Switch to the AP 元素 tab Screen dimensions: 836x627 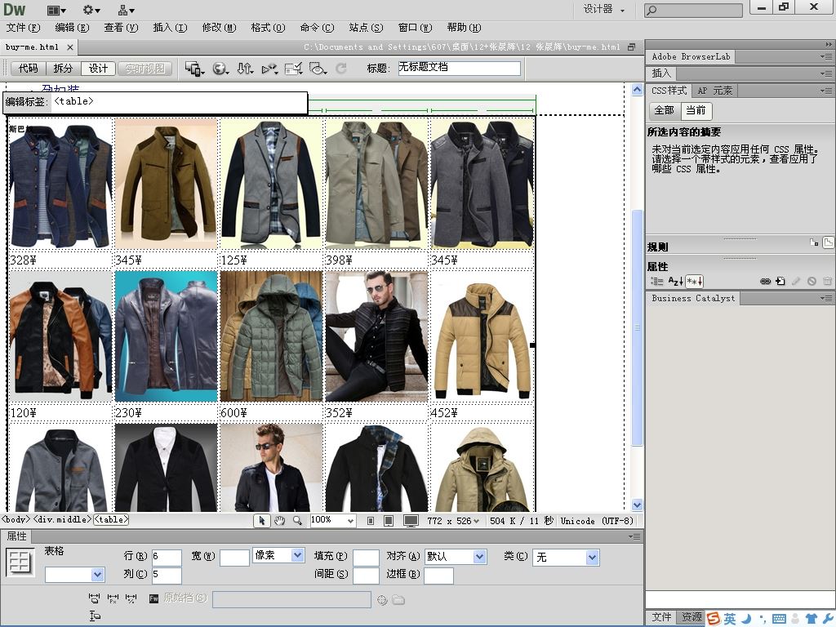(715, 91)
